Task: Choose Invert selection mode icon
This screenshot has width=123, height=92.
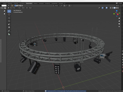Action: (x=20, y=6)
